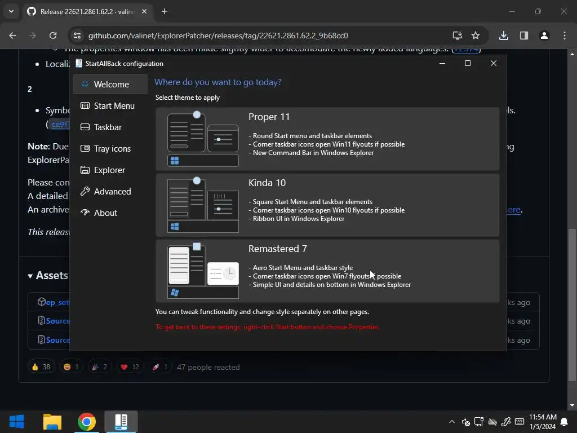Click the cloud sync tray icon
This screenshot has height=433, width=577.
[492, 422]
